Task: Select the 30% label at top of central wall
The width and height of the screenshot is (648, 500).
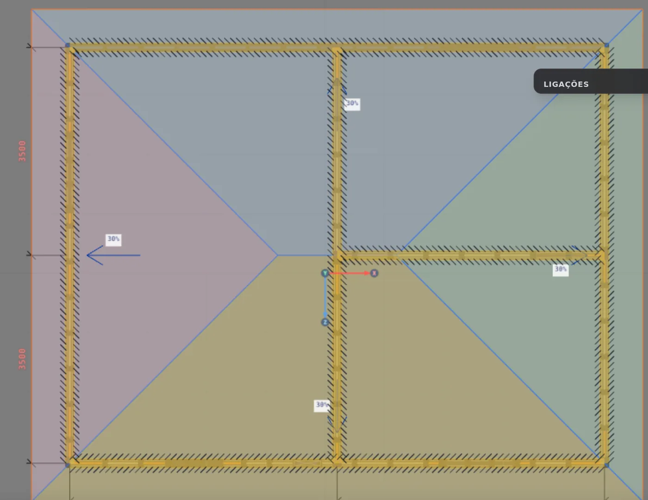Action: tap(352, 103)
